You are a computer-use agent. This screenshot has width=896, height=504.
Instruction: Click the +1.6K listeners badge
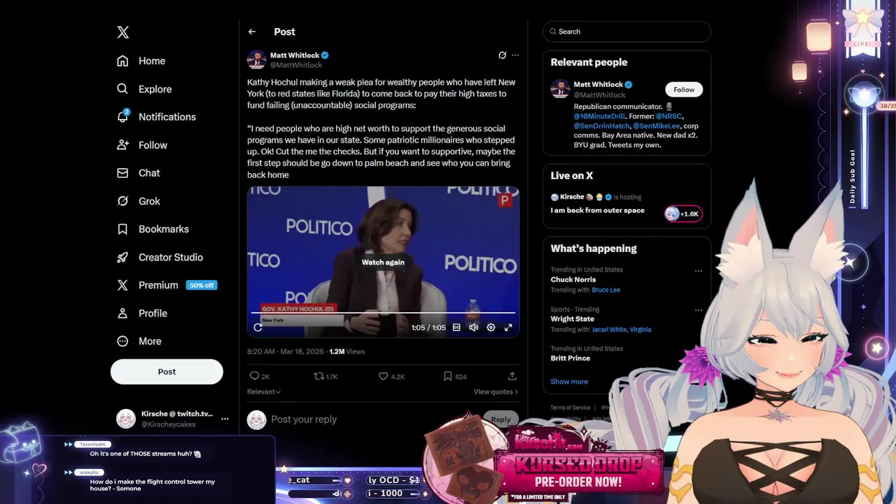click(684, 213)
